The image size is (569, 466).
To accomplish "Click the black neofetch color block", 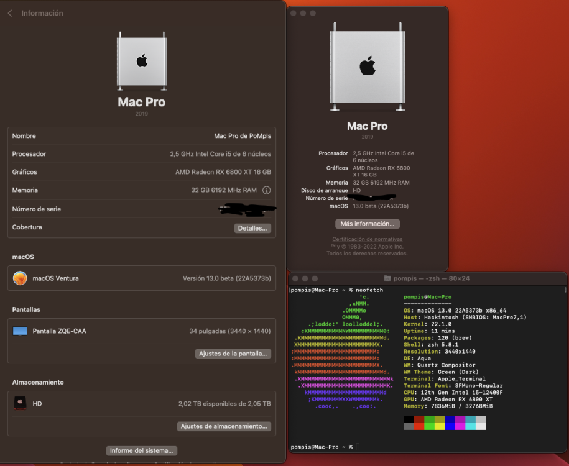I will pos(409,419).
